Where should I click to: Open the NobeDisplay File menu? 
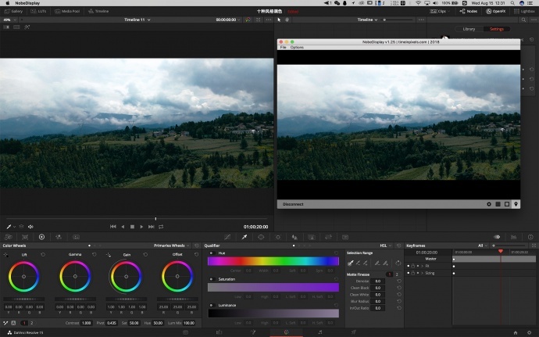pyautogui.click(x=283, y=47)
